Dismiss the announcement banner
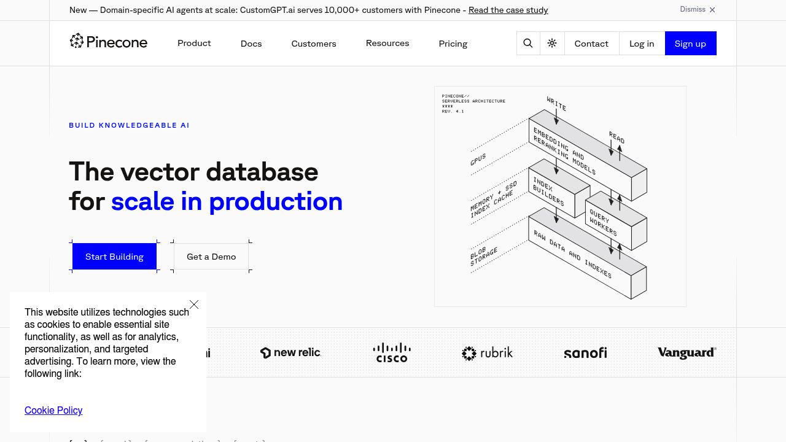The width and height of the screenshot is (786, 442). point(698,10)
